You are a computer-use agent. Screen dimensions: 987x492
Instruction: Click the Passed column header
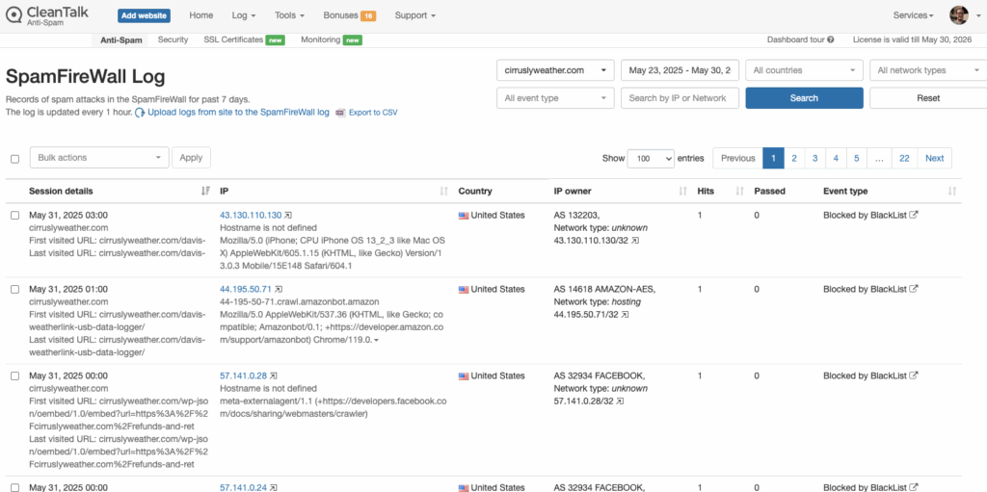tap(769, 192)
